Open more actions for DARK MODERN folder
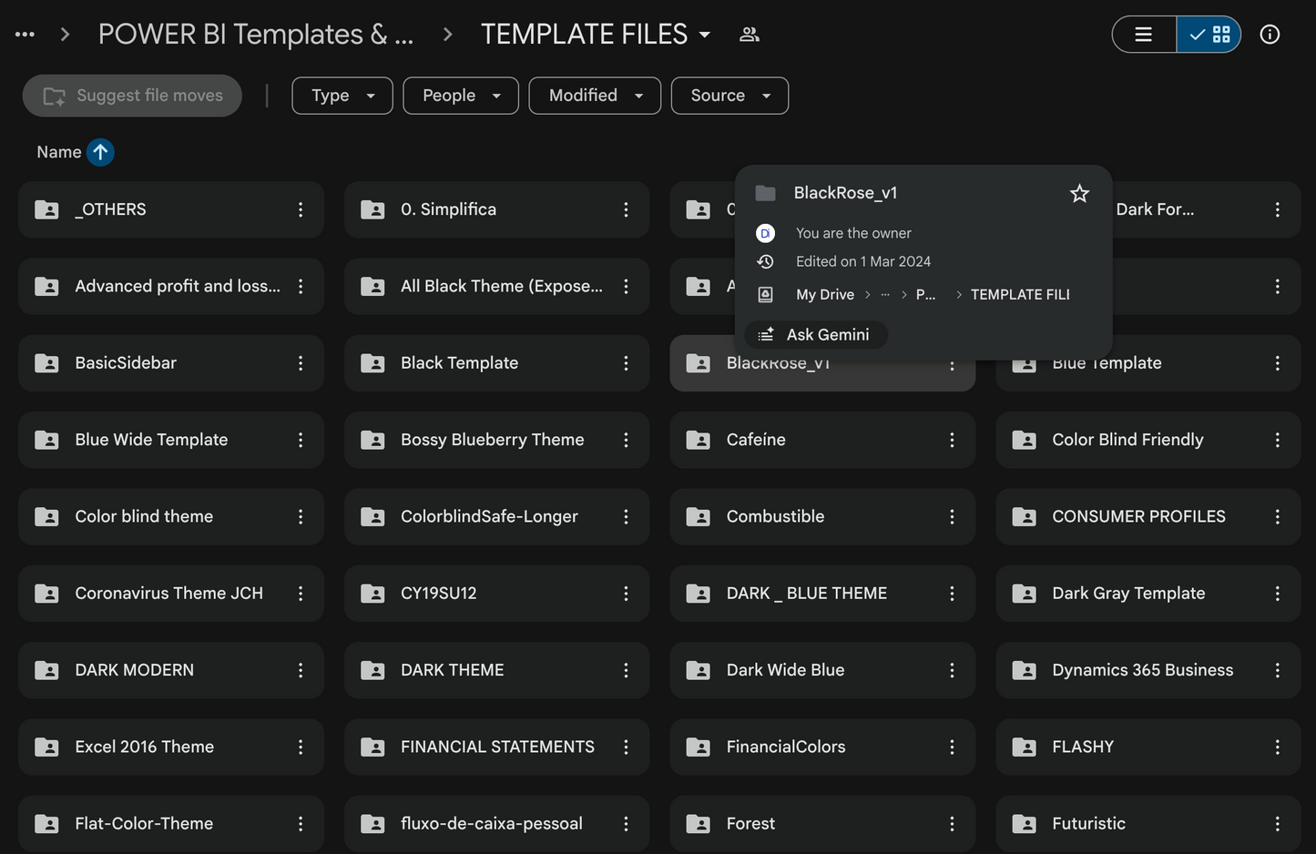The image size is (1316, 854). [301, 670]
